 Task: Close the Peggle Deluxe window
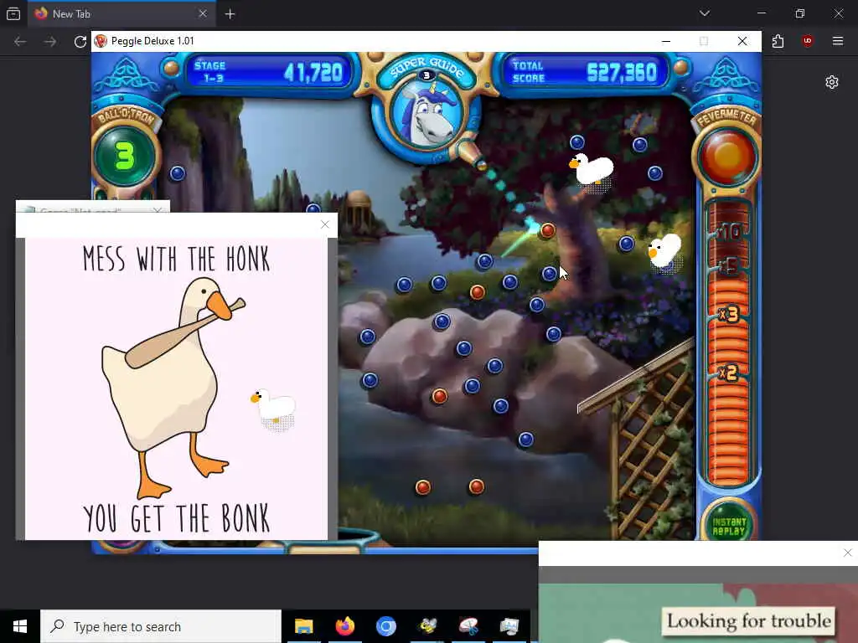(742, 41)
